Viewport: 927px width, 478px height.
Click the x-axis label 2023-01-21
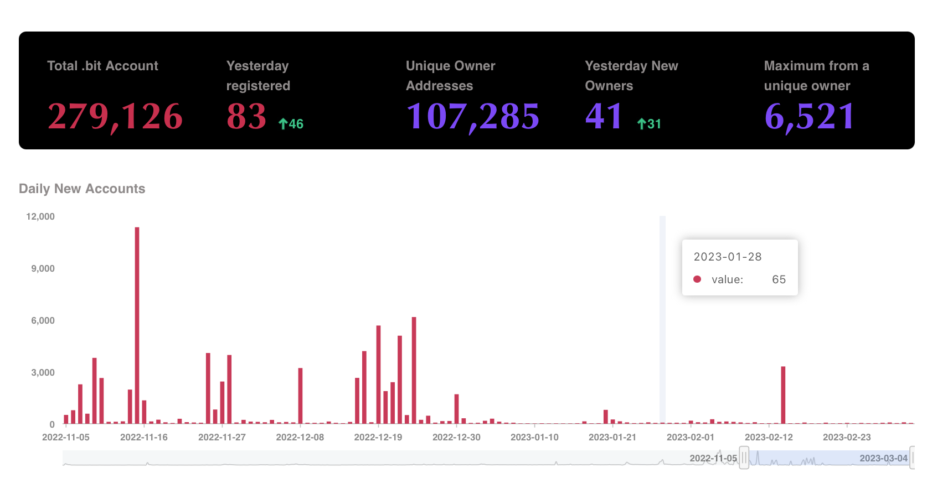pyautogui.click(x=612, y=437)
